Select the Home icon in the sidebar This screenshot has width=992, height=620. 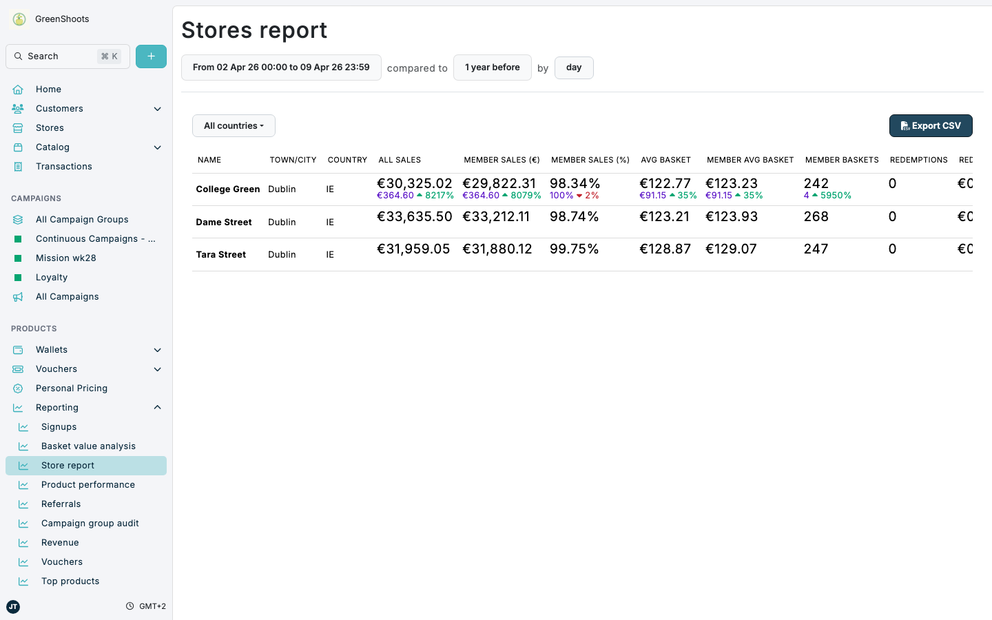click(x=18, y=89)
